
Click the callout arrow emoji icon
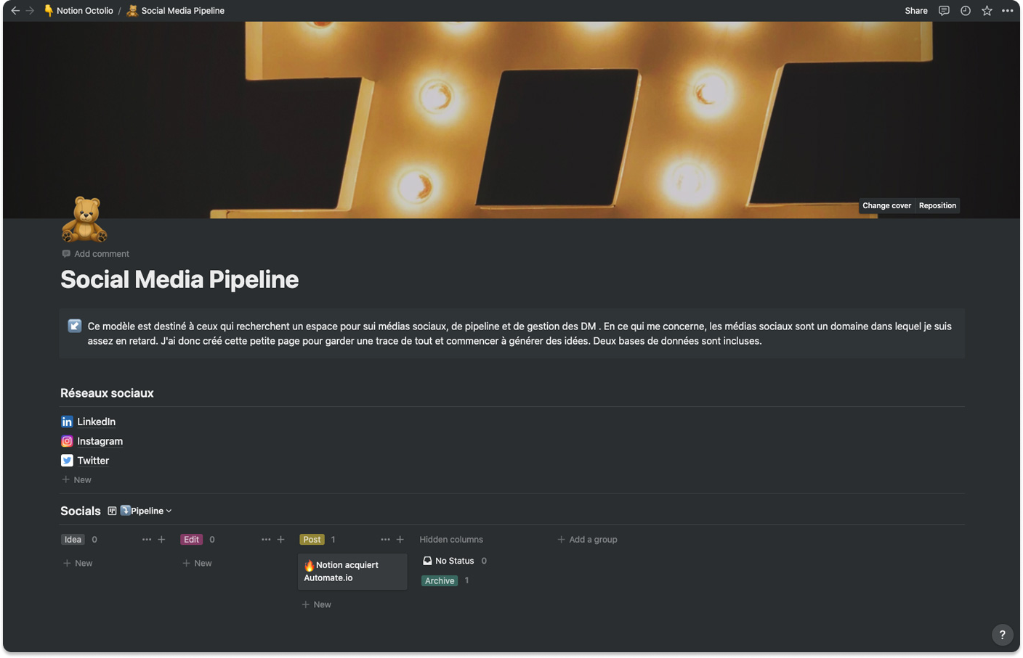coord(75,326)
